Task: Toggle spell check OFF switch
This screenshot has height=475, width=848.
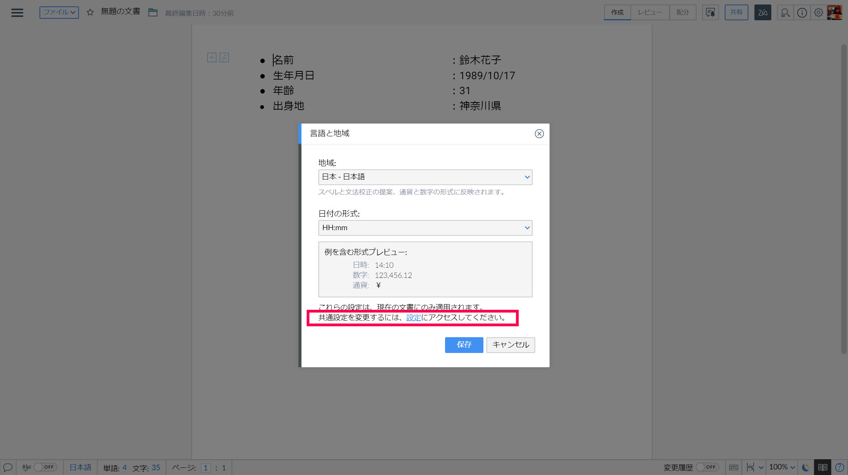Action: coord(45,467)
